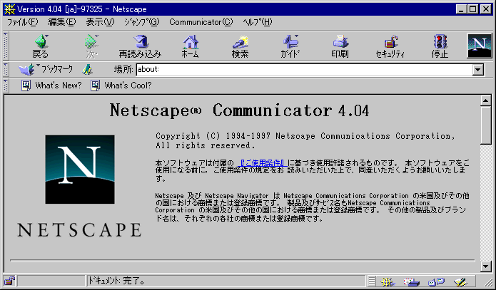The width and height of the screenshot is (496, 290).
Task: Open the ヘルプ(H) menu
Action: click(257, 22)
